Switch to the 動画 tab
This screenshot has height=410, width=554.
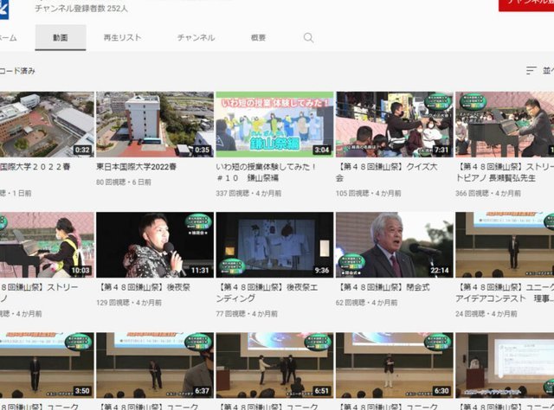(61, 37)
